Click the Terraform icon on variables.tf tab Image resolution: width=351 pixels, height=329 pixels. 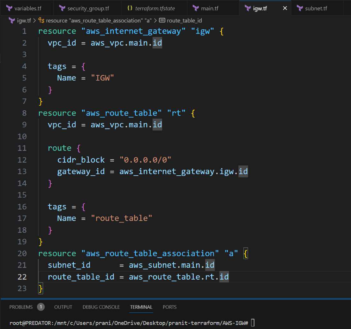click(10, 8)
